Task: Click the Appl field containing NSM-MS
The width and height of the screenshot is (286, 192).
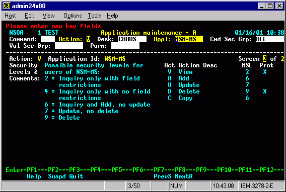Action: click(189, 39)
